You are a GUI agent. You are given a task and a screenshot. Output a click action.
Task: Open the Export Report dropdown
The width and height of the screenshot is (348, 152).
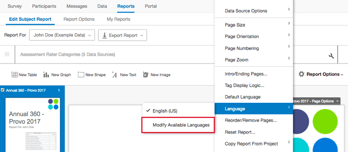click(x=122, y=35)
